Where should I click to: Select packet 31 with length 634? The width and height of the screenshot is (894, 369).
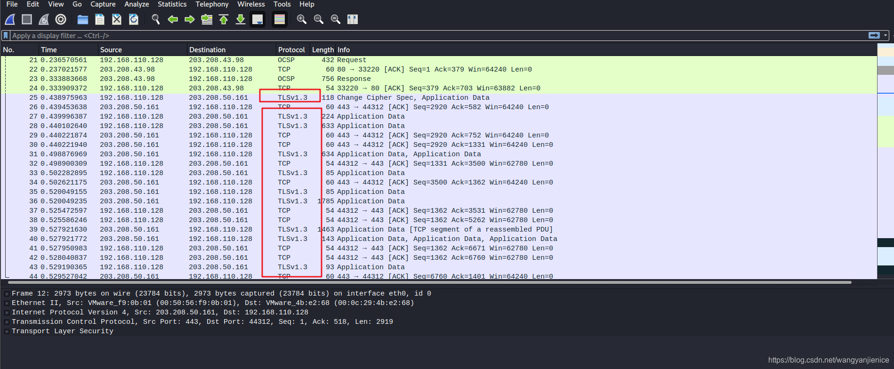click(x=439, y=154)
